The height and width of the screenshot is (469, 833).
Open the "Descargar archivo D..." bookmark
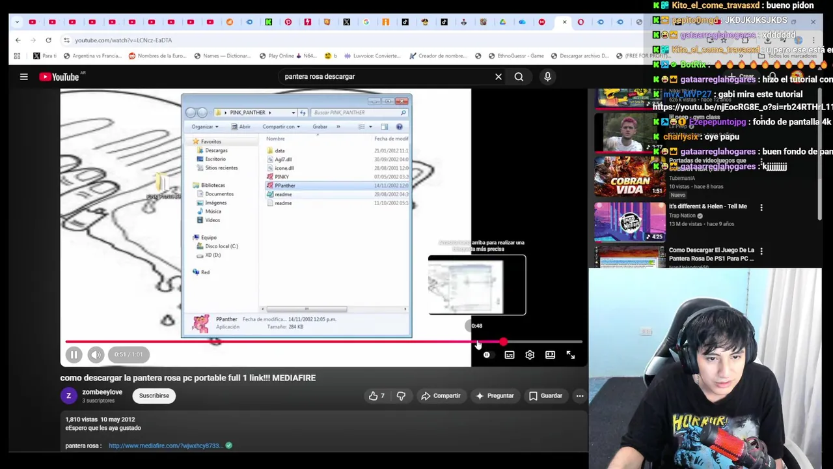[579, 56]
